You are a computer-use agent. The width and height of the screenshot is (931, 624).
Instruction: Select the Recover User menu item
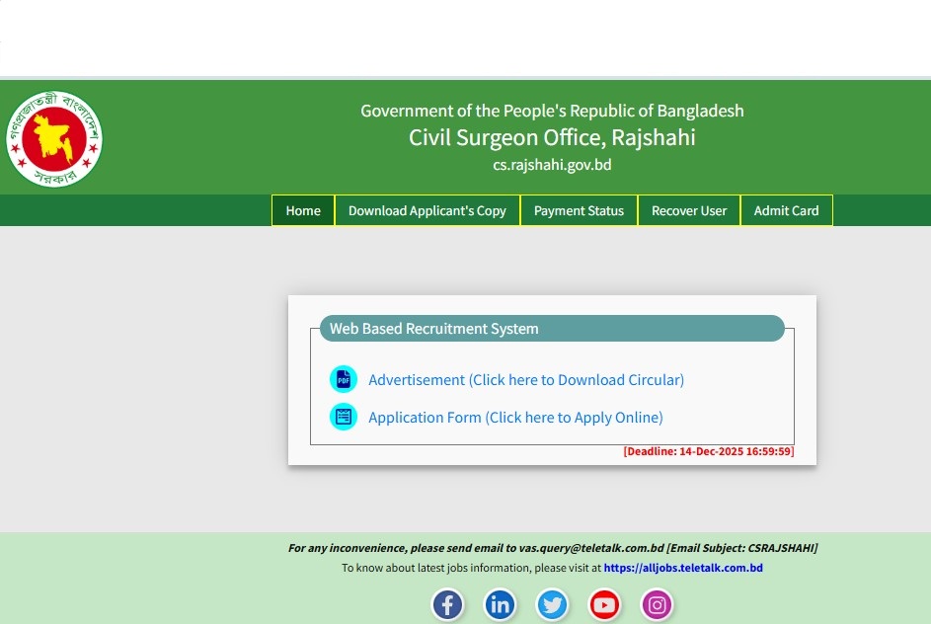pos(688,210)
